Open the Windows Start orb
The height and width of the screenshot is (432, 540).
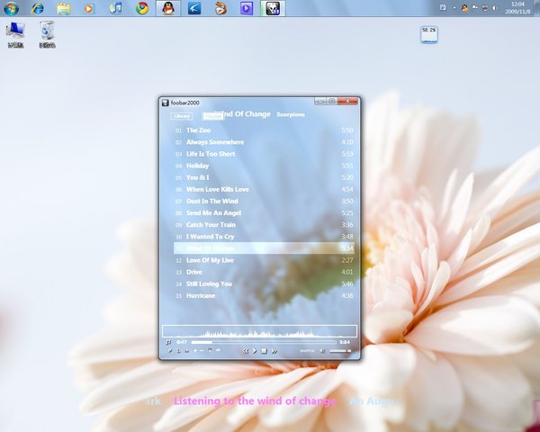coord(11,8)
